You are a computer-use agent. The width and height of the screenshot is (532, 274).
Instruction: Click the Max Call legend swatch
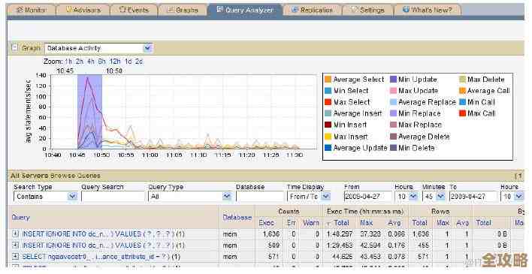[x=462, y=113]
